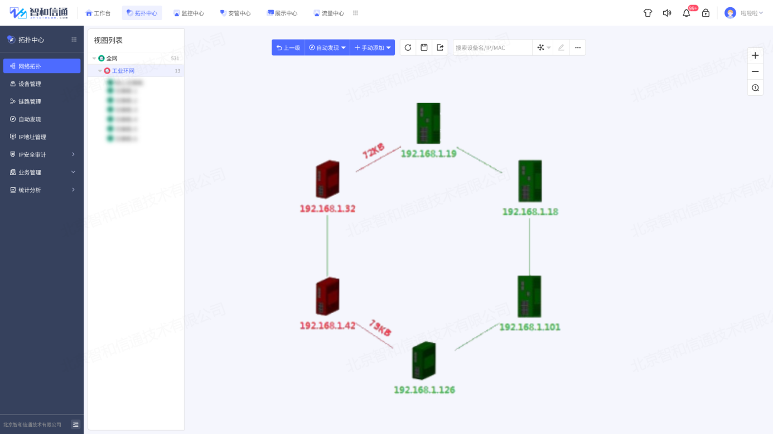Click the export/share topology icon
773x434 pixels.
pos(440,47)
